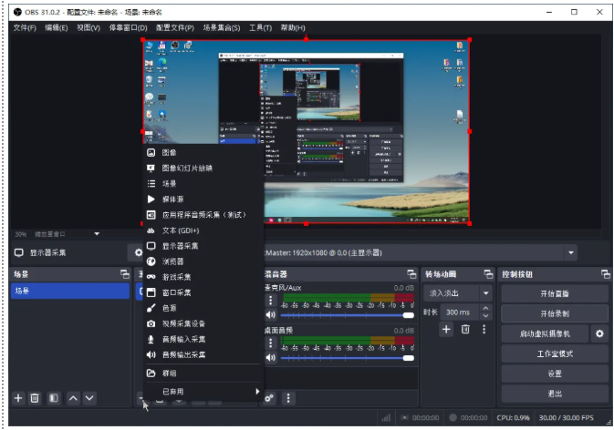Mute the 麦克风/Aux speaker toggle
The width and height of the screenshot is (614, 430).
pos(271,314)
